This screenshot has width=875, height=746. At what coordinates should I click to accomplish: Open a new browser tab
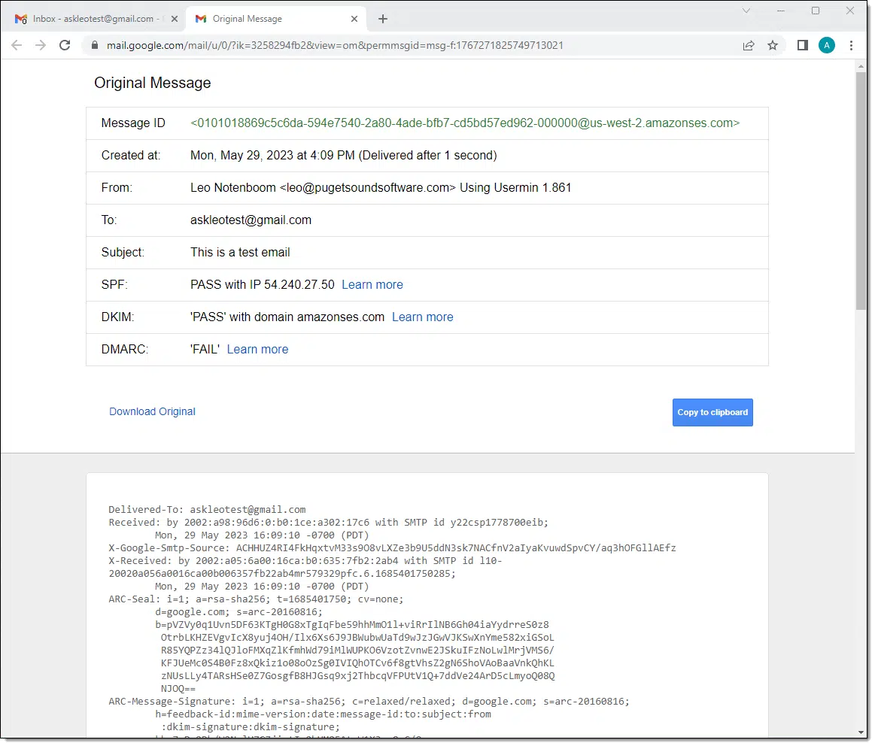coord(383,19)
